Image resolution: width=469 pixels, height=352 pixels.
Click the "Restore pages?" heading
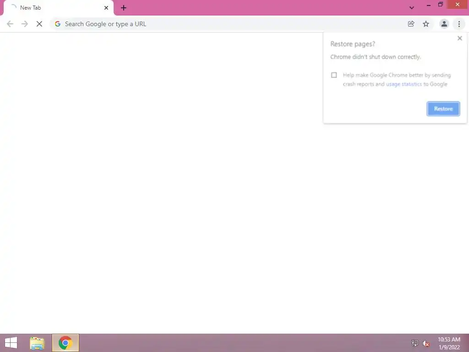353,44
